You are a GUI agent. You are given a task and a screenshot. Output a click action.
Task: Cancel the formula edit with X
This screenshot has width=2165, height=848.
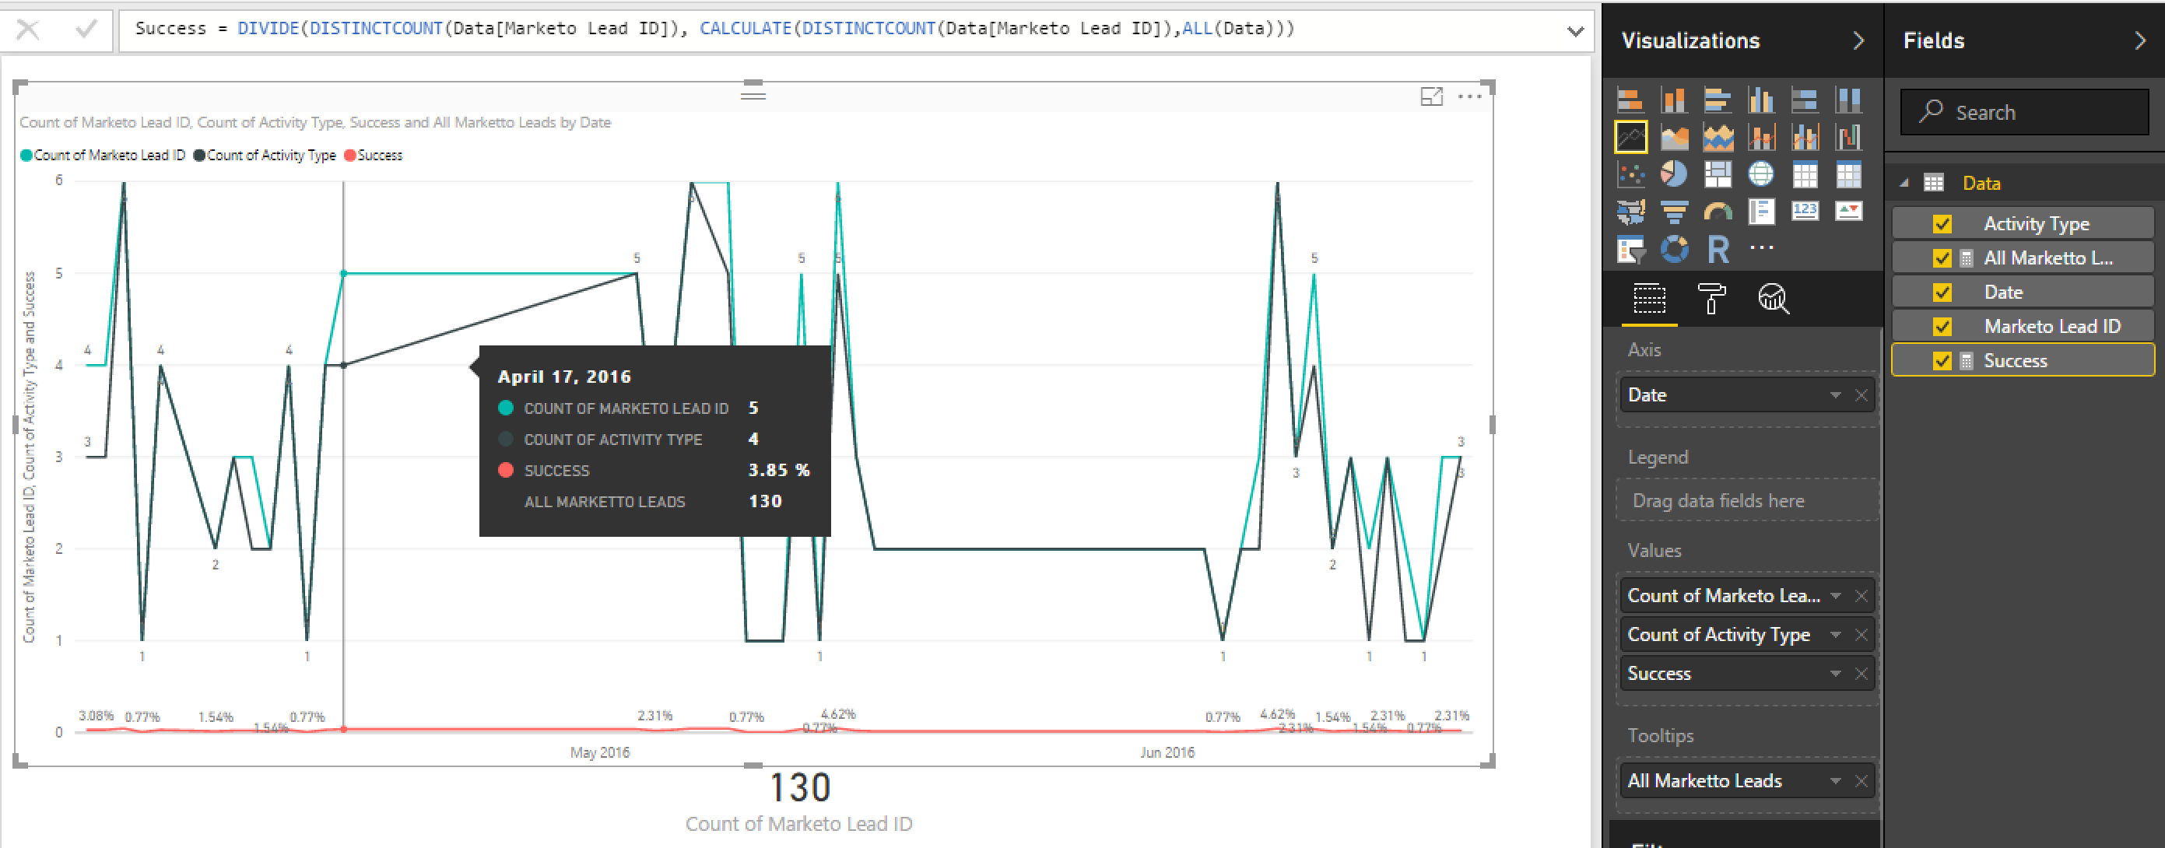coord(28,30)
